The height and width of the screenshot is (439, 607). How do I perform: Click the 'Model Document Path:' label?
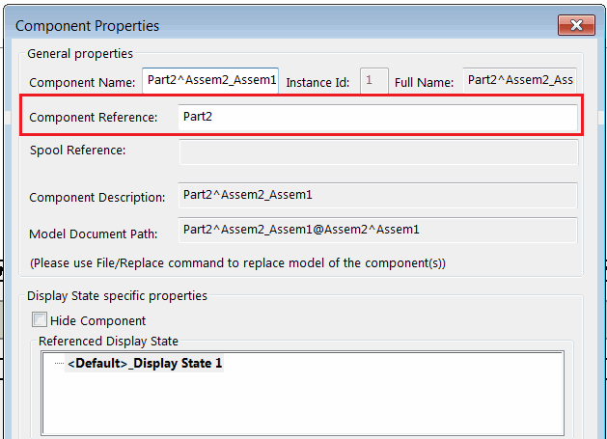(x=97, y=233)
